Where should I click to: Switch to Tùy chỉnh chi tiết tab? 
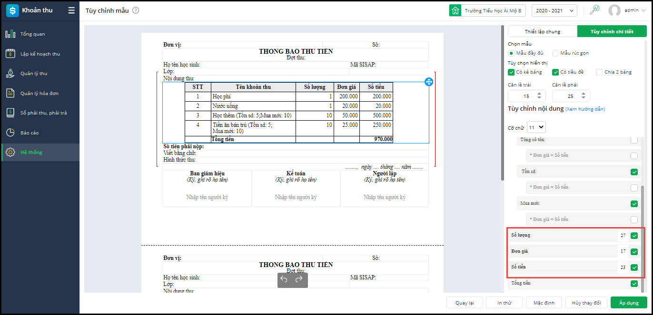pos(612,31)
